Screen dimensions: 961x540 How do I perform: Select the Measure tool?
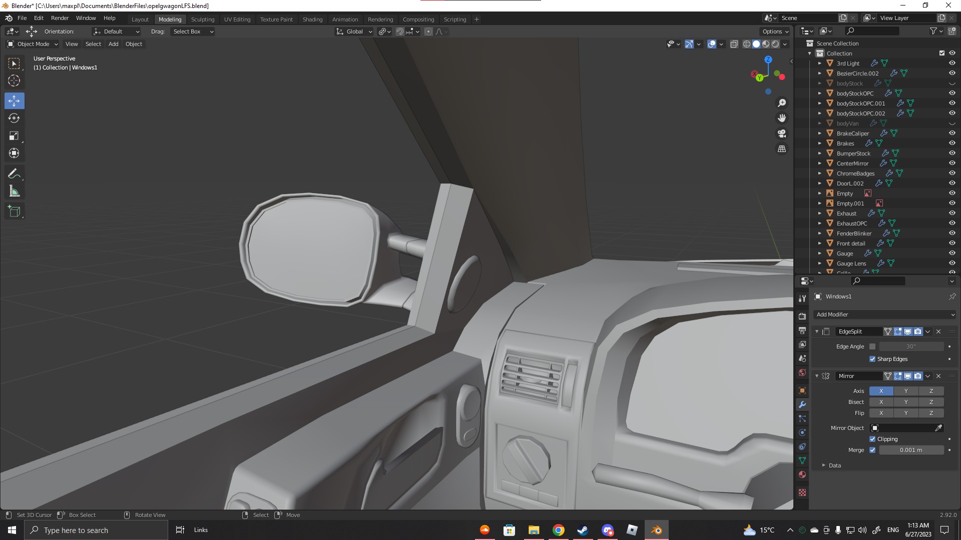14,191
